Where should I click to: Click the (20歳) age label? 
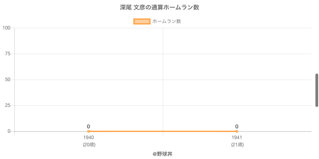[x=89, y=145]
